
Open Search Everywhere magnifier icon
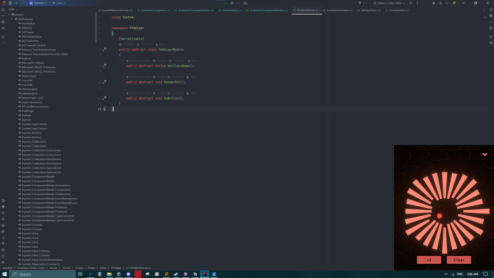[x=447, y=3]
